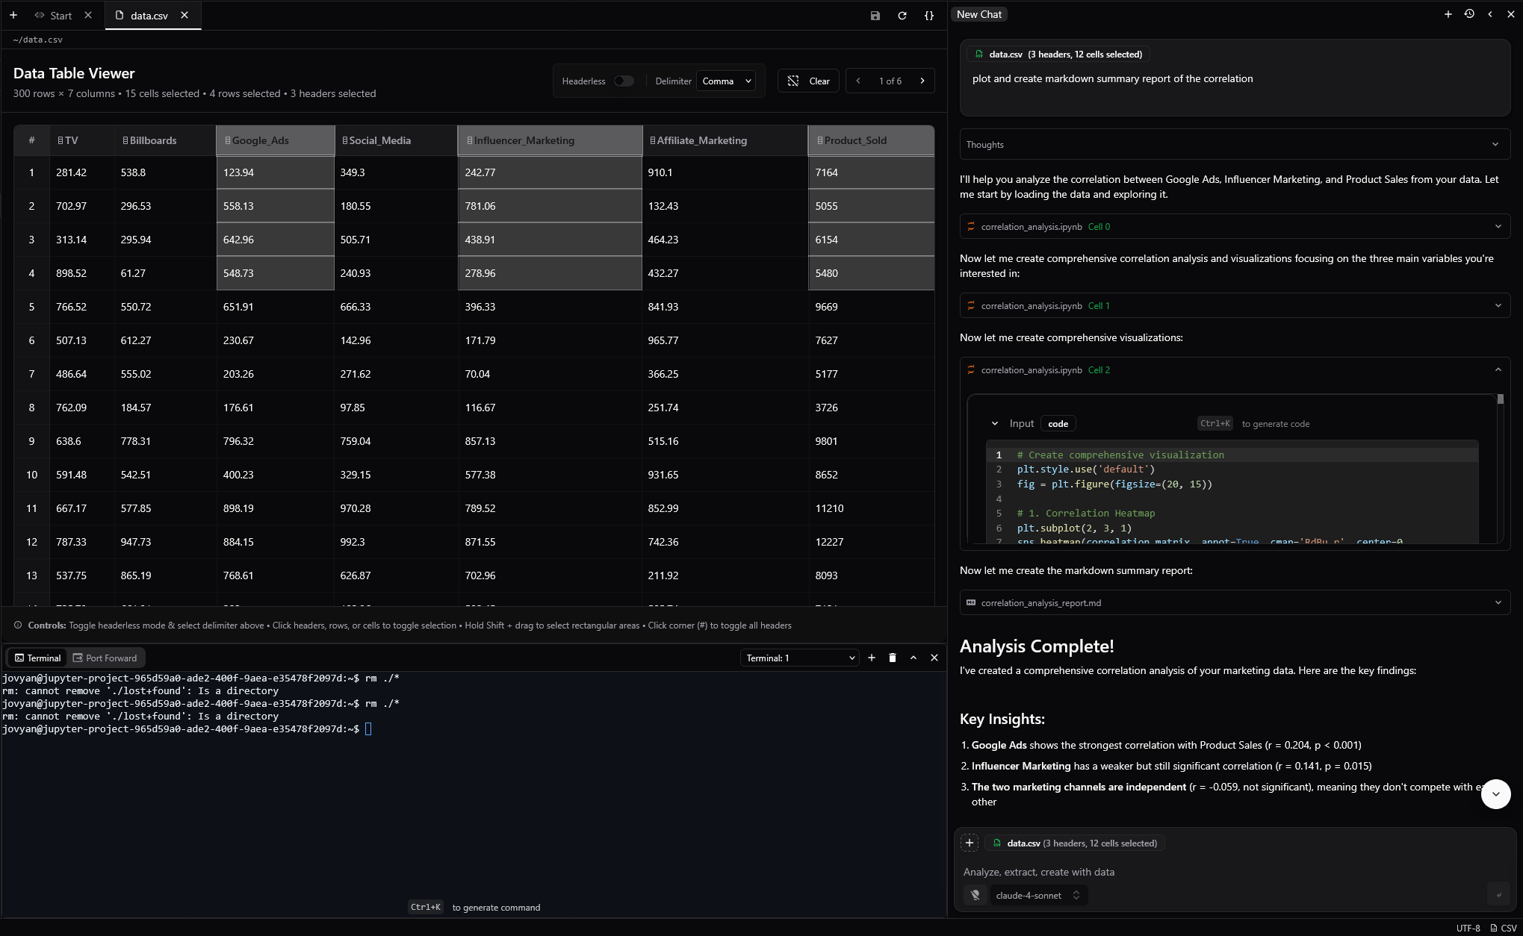Expand the Thoughts section

[1234, 145]
